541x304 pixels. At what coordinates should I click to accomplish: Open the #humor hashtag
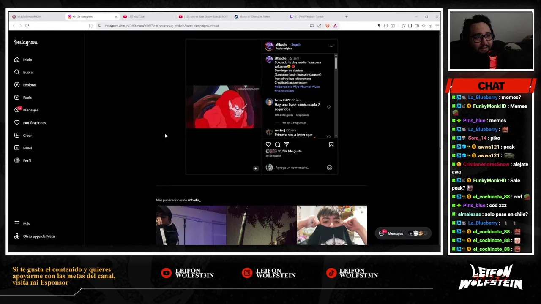pyautogui.click(x=306, y=87)
